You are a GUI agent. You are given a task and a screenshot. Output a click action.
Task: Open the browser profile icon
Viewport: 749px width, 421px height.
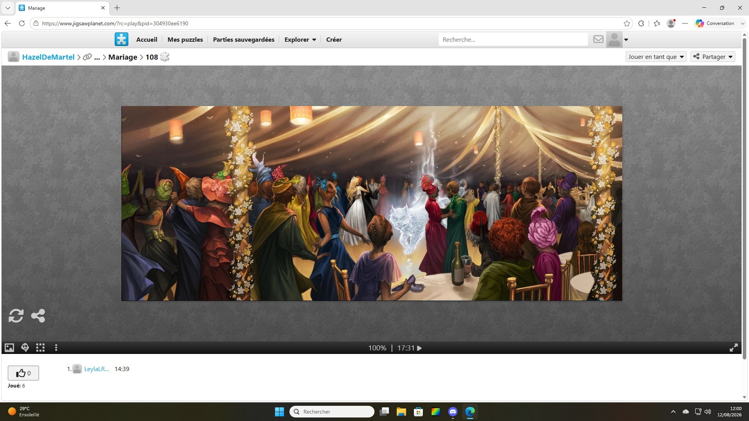point(671,23)
